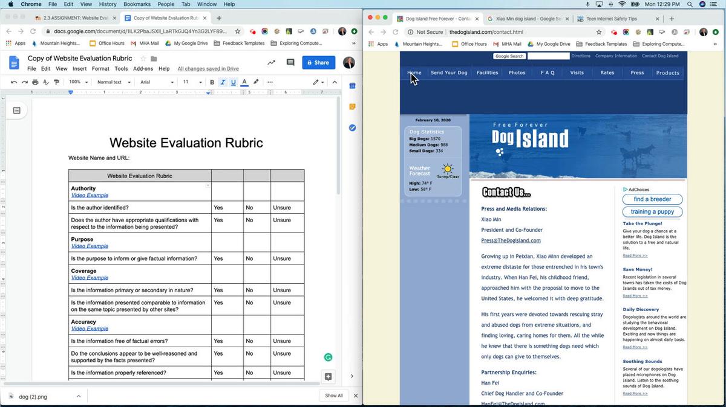Click the print icon in Docs toolbar
726x407 pixels.
tap(35, 82)
